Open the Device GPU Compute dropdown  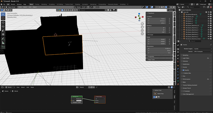click(x=203, y=52)
